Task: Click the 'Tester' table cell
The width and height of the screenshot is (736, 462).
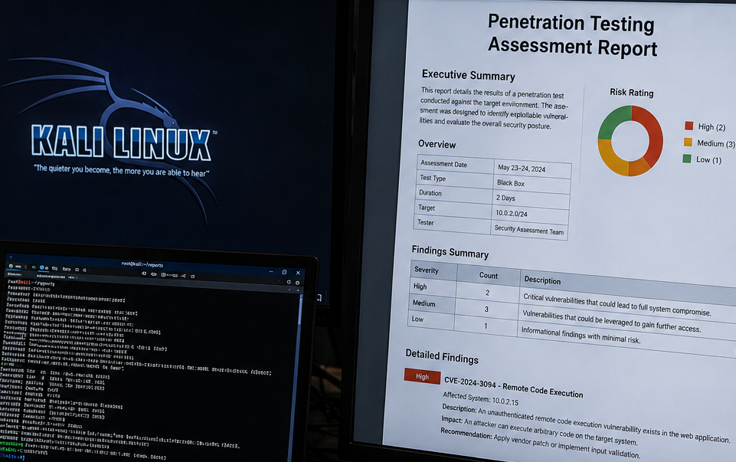Action: pos(452,224)
